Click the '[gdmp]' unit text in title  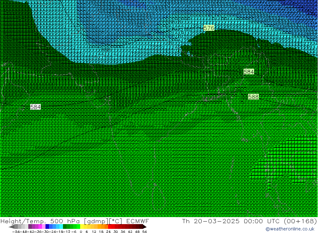click(x=96, y=221)
